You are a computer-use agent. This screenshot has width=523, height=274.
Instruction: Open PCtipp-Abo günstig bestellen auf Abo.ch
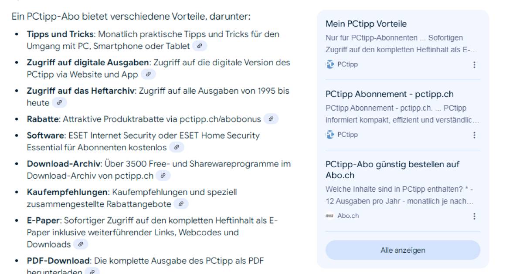click(x=392, y=170)
